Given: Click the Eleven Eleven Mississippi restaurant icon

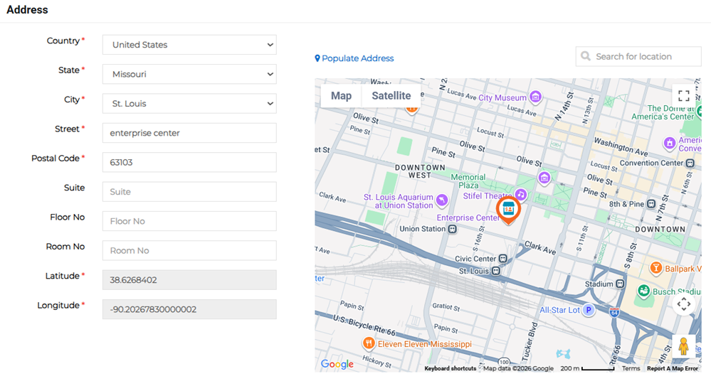Looking at the screenshot, I should tap(369, 343).
